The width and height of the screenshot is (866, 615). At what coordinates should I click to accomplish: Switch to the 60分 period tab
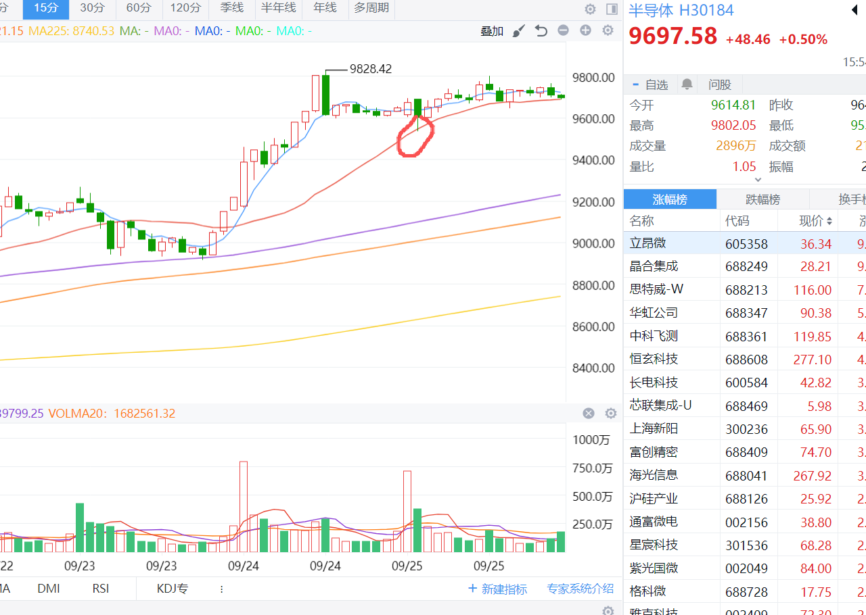(139, 8)
